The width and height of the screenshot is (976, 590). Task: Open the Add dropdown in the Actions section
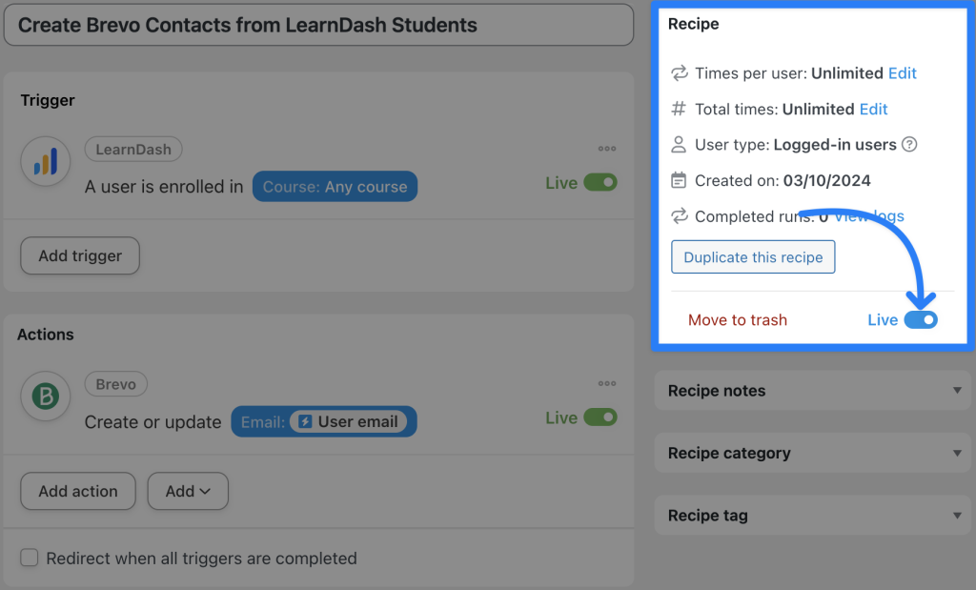point(188,491)
